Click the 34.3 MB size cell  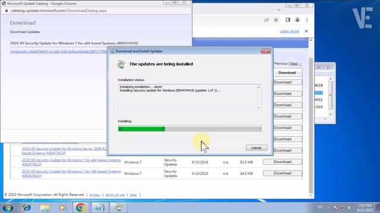point(246,173)
